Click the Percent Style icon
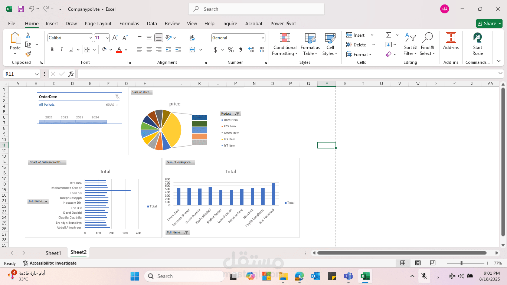The height and width of the screenshot is (285, 507). coord(231,50)
